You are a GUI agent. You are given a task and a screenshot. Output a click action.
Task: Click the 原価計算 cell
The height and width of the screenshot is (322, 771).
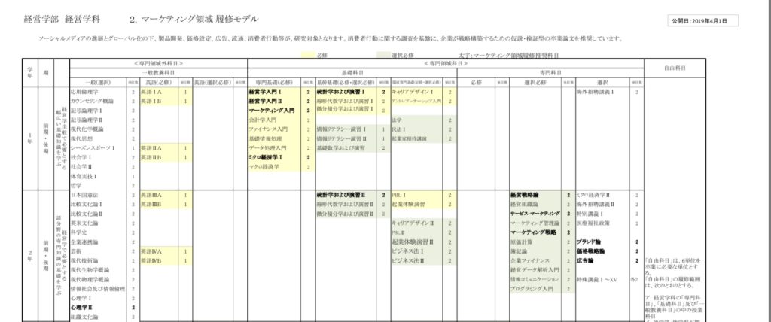click(x=521, y=241)
